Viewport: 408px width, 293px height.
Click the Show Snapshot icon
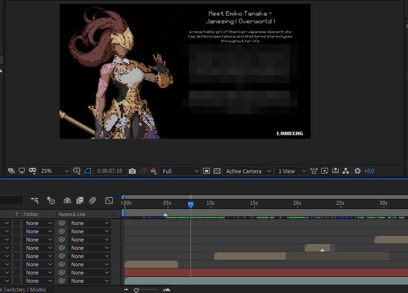pos(143,171)
